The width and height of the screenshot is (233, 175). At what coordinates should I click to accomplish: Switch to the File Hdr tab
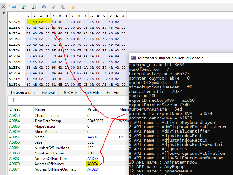click(113, 93)
